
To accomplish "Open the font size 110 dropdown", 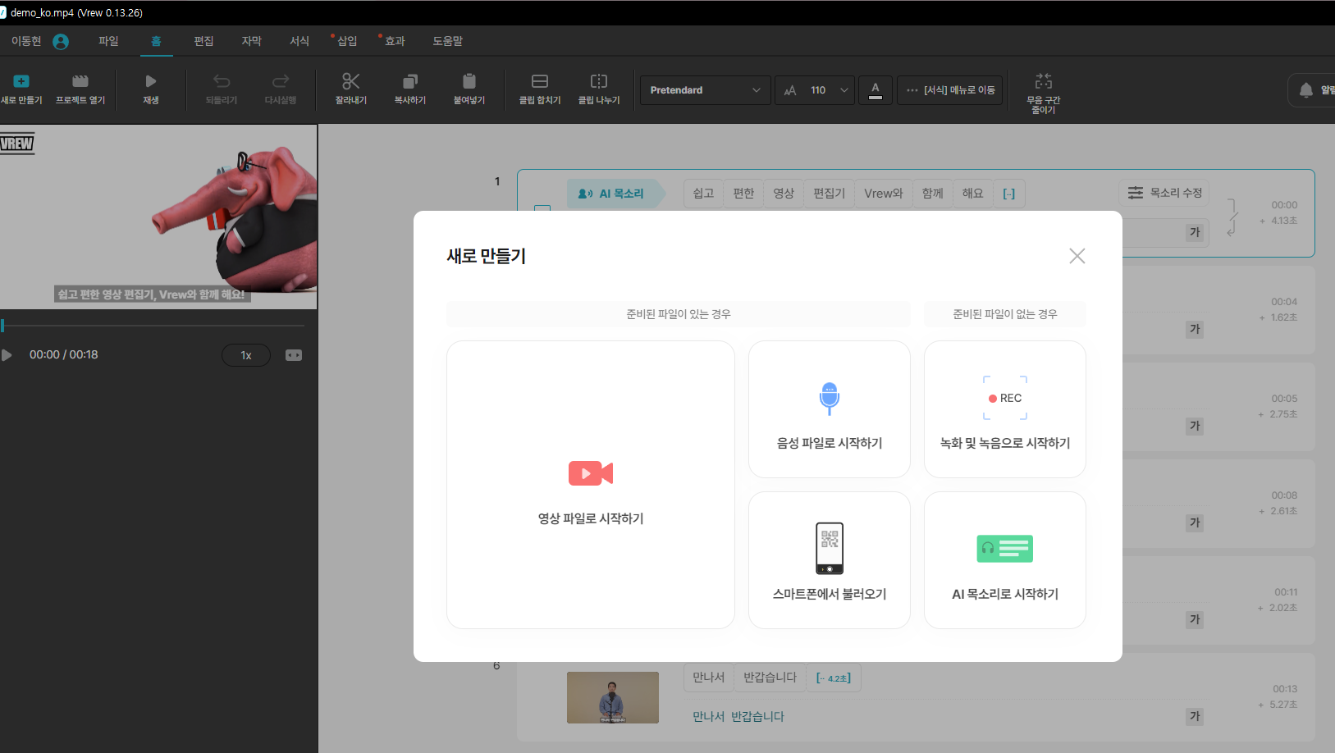I will (815, 90).
